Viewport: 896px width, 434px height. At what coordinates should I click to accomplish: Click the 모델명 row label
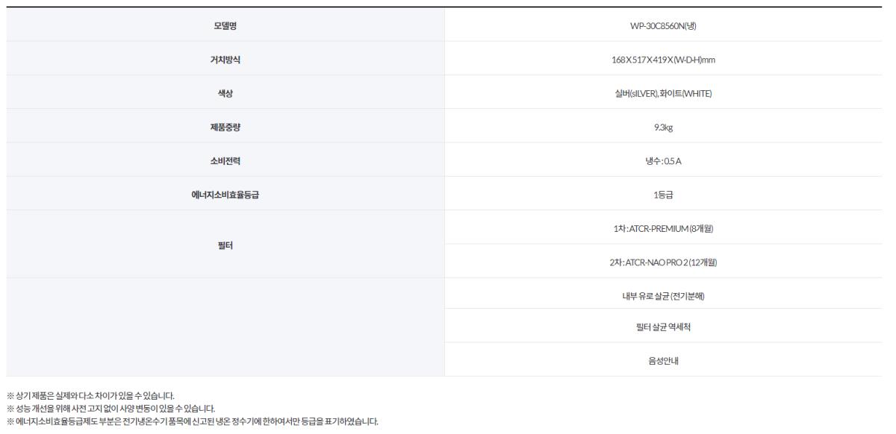click(225, 26)
